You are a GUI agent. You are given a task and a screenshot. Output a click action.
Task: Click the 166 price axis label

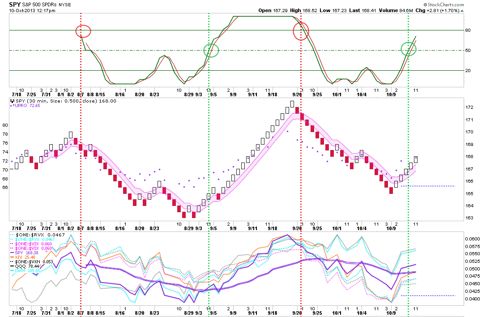(469, 181)
